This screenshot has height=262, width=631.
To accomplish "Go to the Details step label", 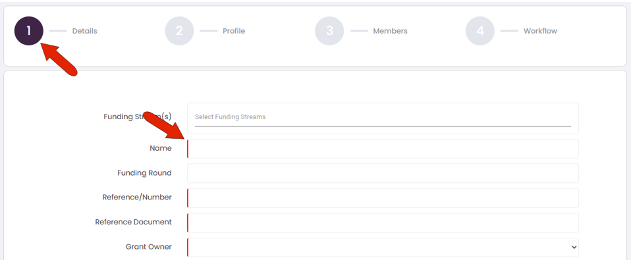I will 84,31.
